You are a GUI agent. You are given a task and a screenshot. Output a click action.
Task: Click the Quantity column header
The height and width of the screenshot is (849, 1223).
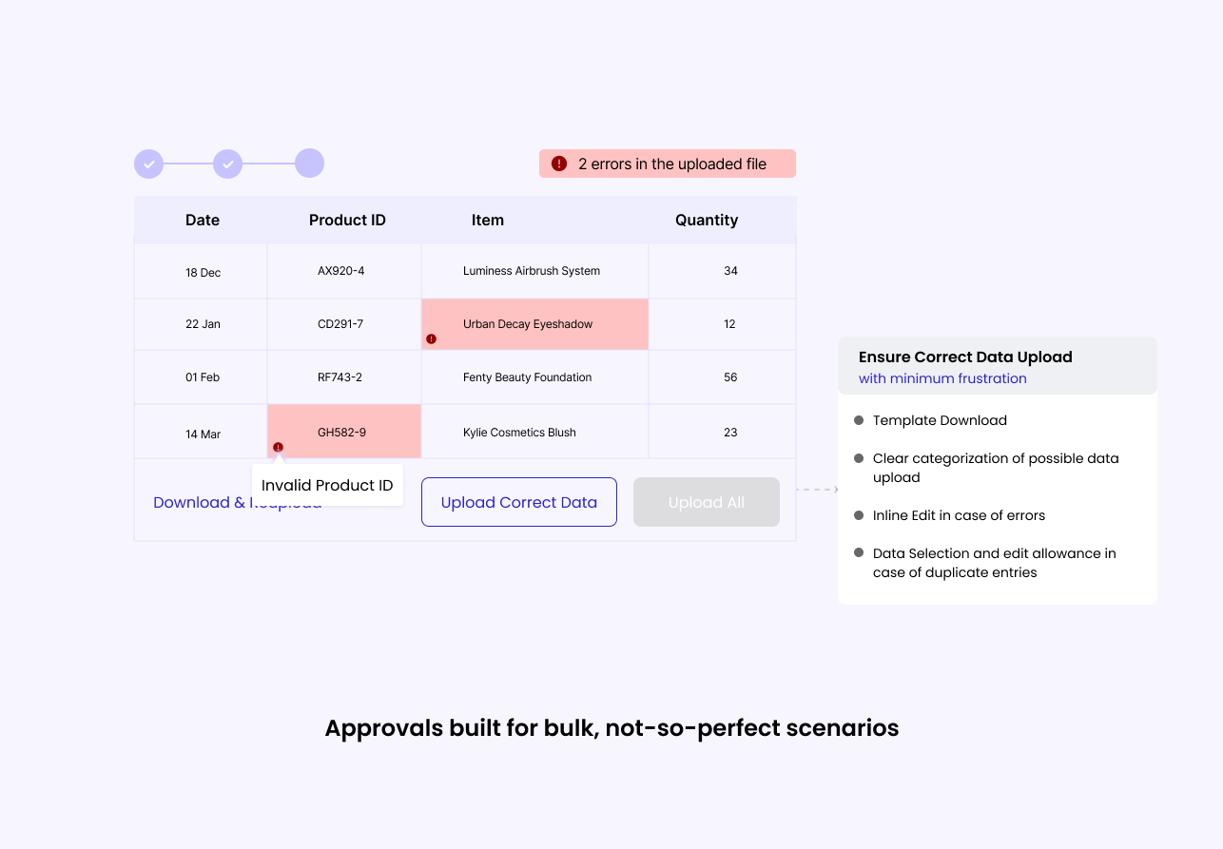click(707, 220)
